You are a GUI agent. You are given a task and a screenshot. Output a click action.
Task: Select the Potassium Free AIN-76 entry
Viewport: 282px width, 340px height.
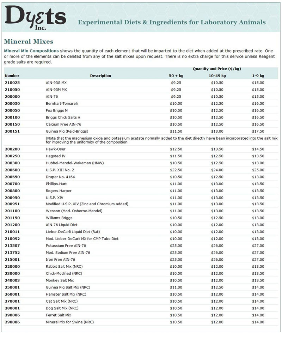[x=66, y=245]
